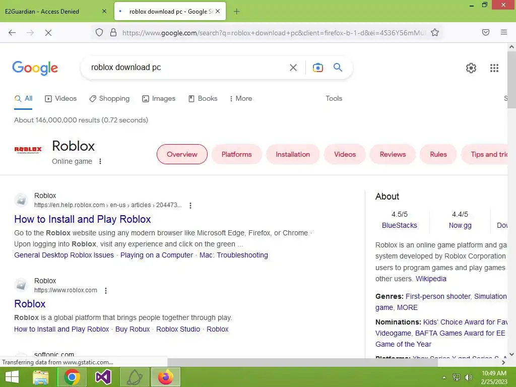Image resolution: width=516 pixels, height=387 pixels.
Task: Open Playing on a Computer sitelink
Action: (157, 255)
